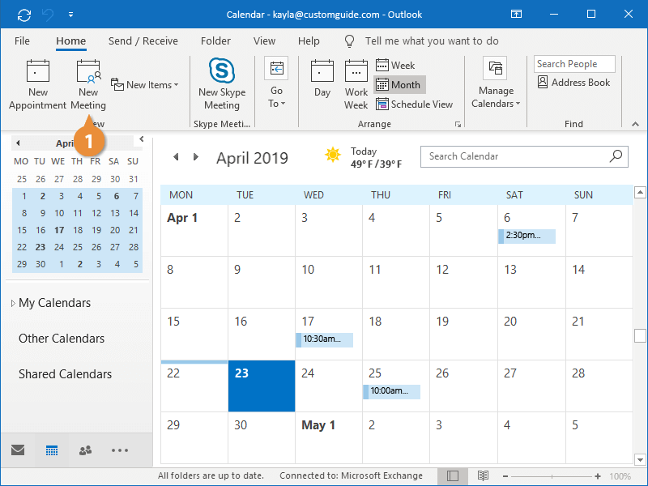Click the Send/Receive sync icon in title bar
This screenshot has height=486, width=648.
click(24, 15)
